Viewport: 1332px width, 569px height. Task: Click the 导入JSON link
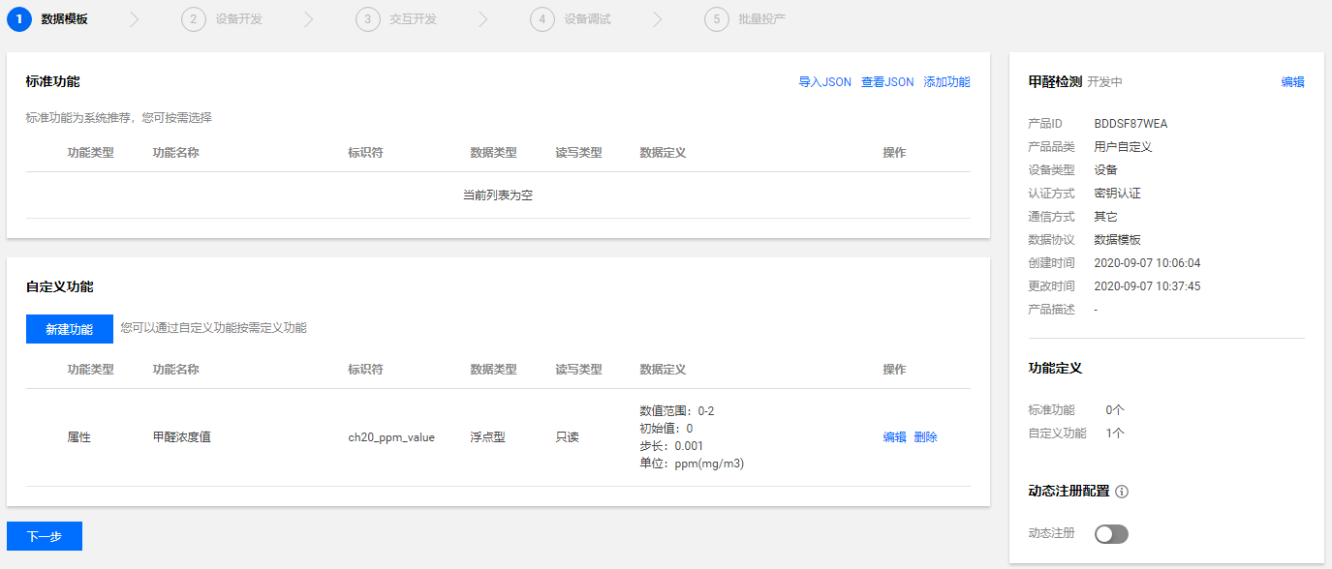pos(824,82)
